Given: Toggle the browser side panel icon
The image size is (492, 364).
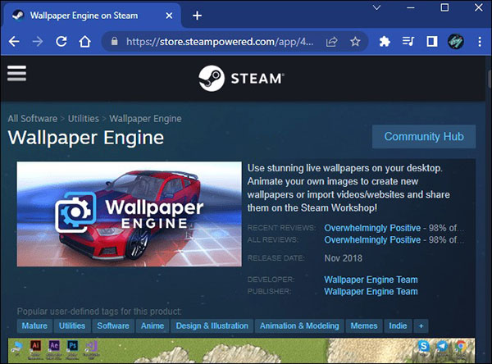Looking at the screenshot, I should coord(432,41).
